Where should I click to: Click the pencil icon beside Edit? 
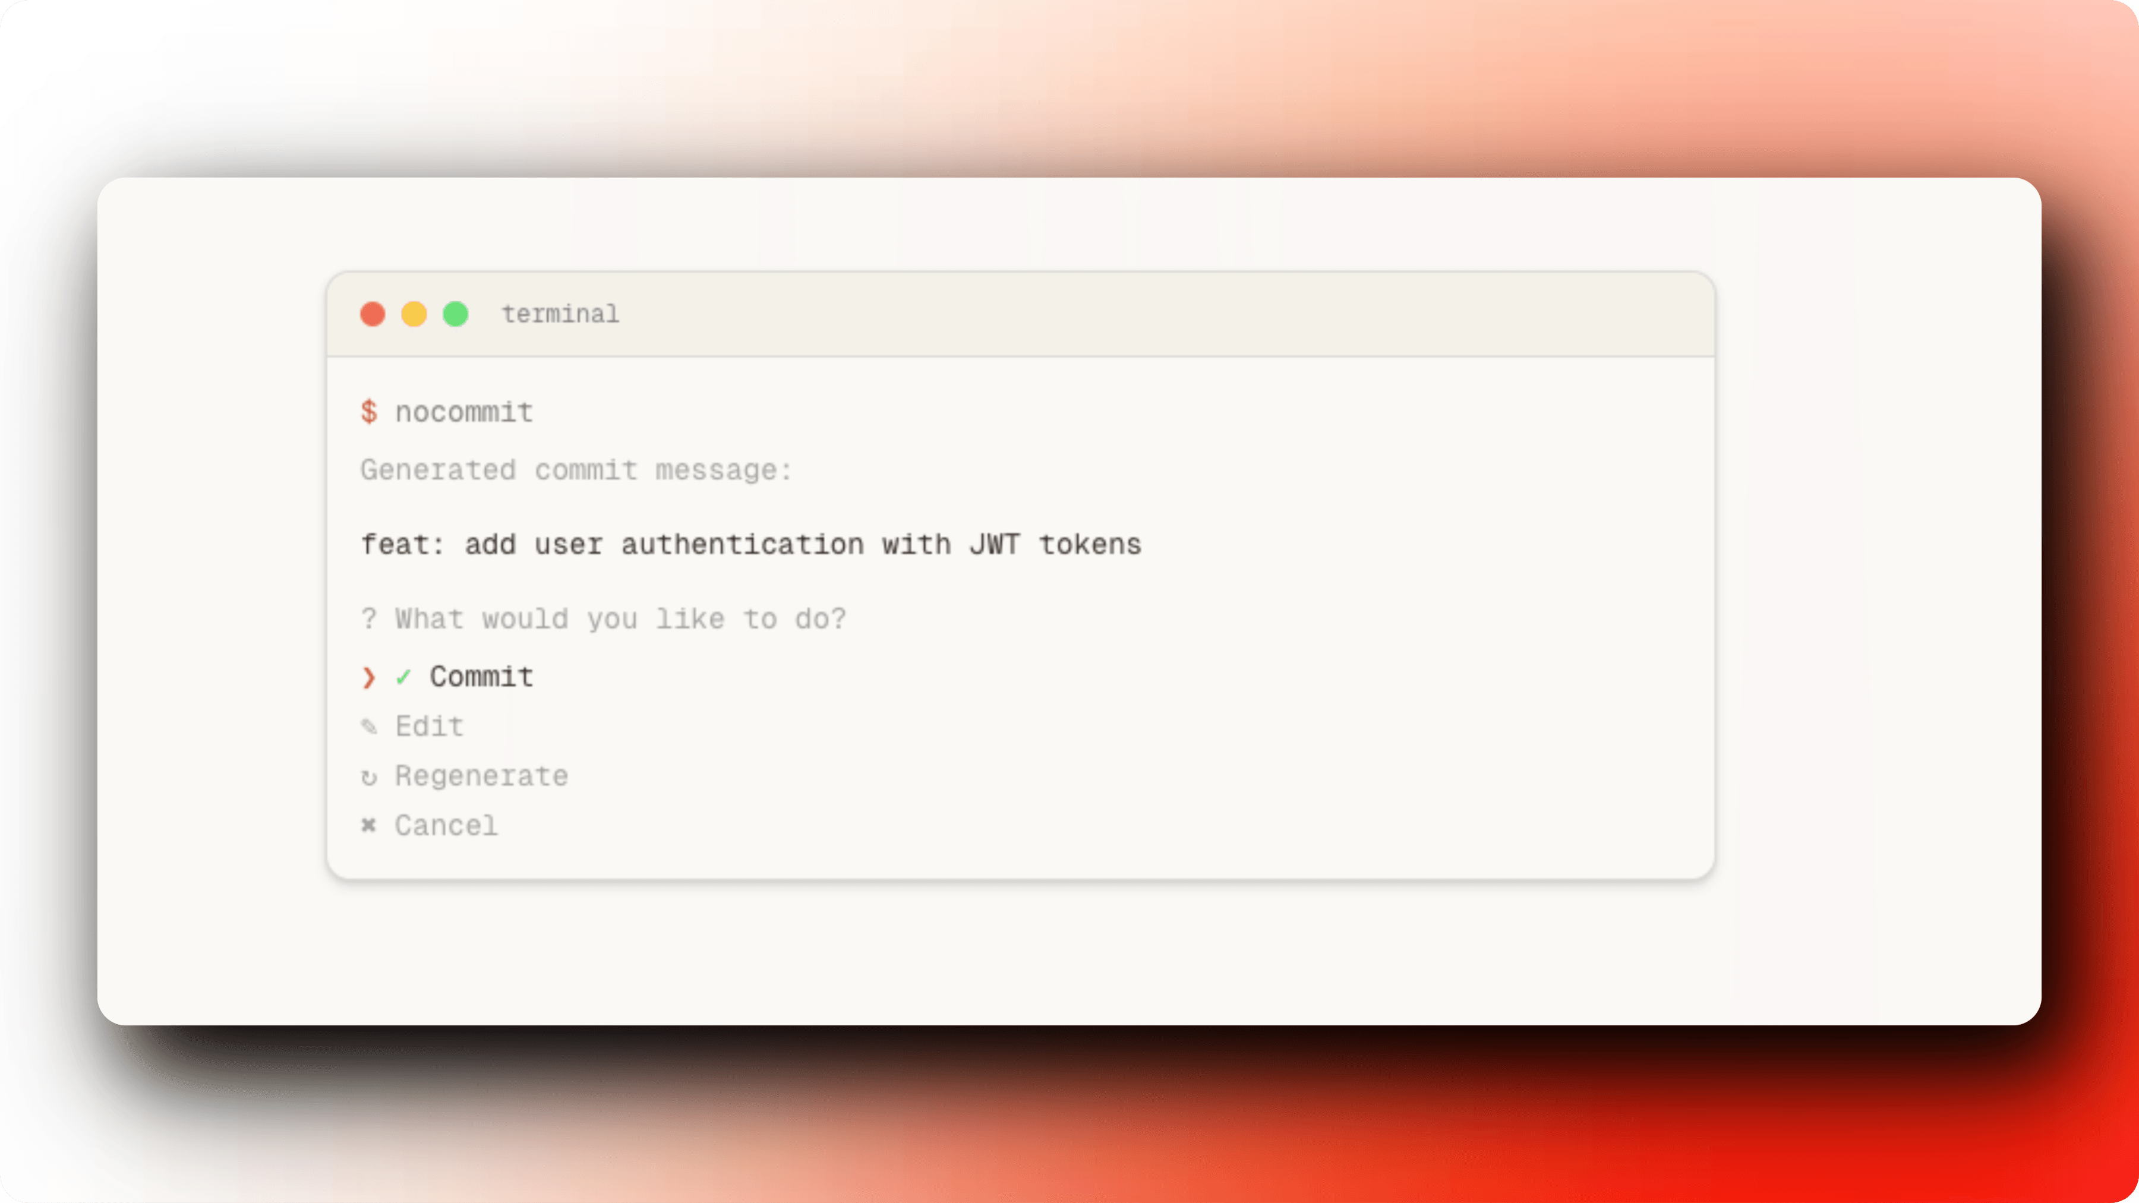point(368,727)
